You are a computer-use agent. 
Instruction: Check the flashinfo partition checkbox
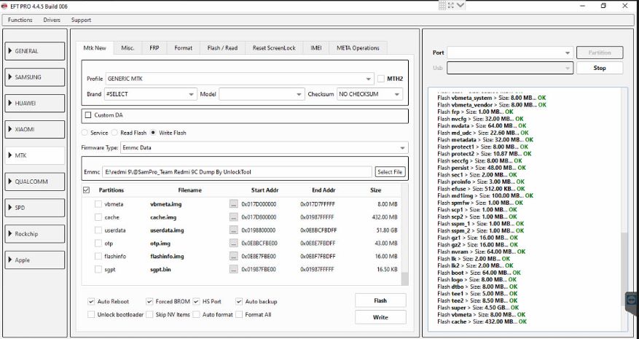[x=98, y=256]
